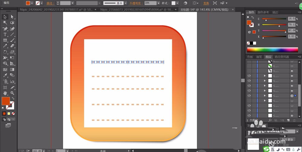This screenshot has height=152, width=302.
Task: Click the target circle of the selected layer
Action: [x=292, y=96]
